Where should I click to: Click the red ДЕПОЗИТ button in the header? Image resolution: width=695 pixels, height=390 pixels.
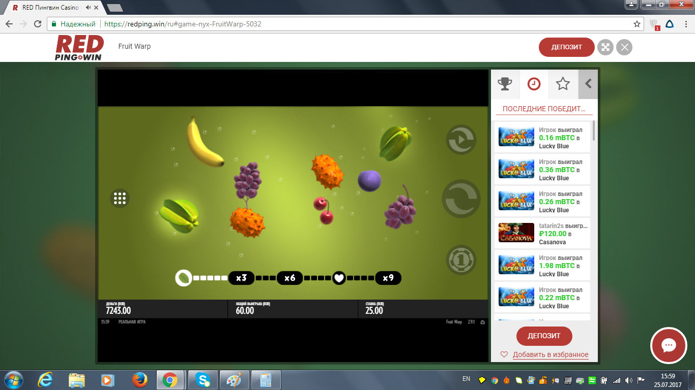(566, 47)
